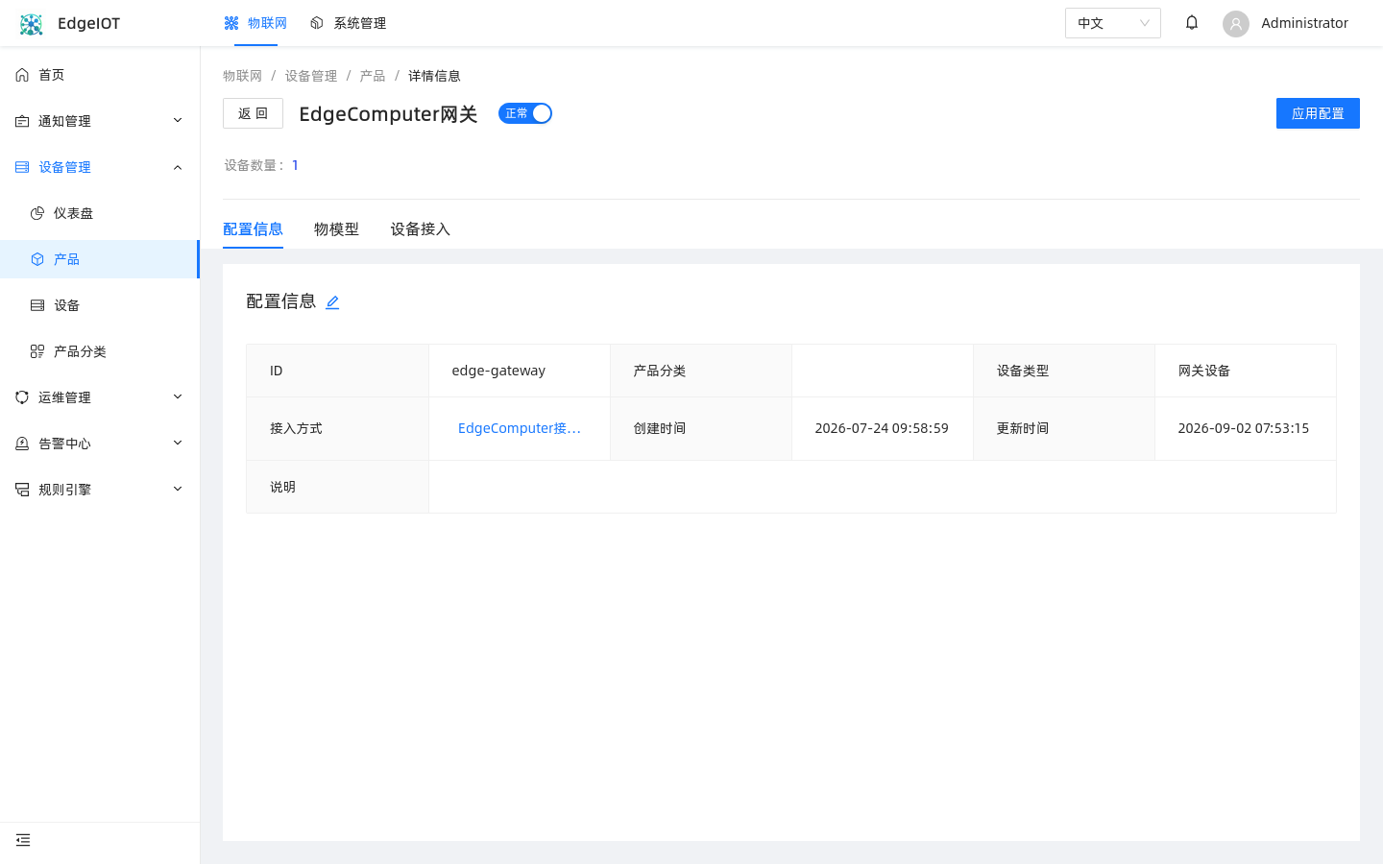Click the 运维管理 icon
The width and height of the screenshot is (1383, 864).
click(x=22, y=397)
